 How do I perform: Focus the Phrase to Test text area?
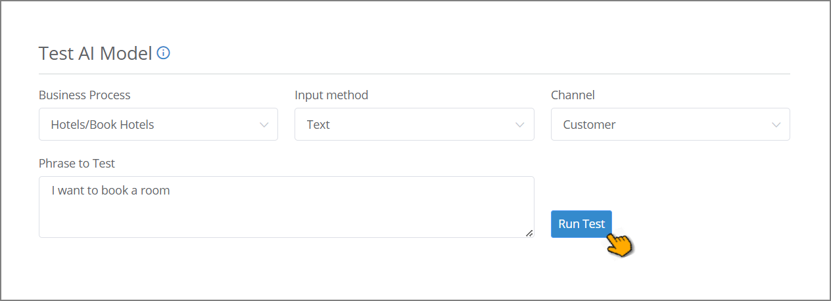(x=287, y=207)
